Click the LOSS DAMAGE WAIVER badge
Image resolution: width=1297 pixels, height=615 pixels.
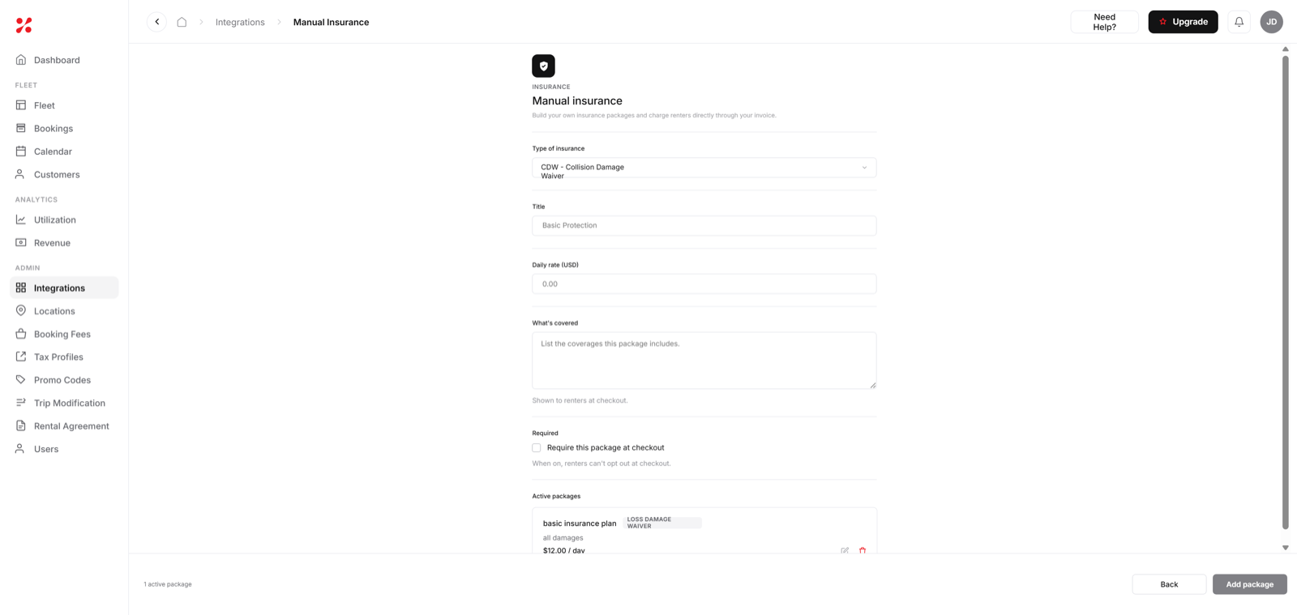tap(662, 523)
